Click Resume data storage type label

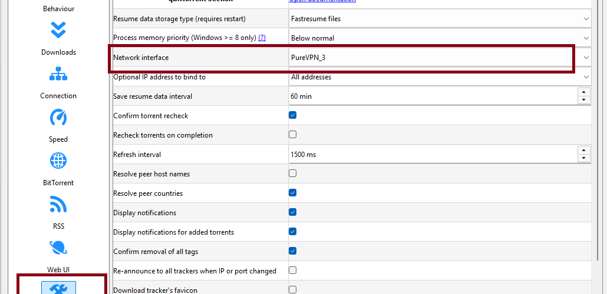(x=180, y=19)
